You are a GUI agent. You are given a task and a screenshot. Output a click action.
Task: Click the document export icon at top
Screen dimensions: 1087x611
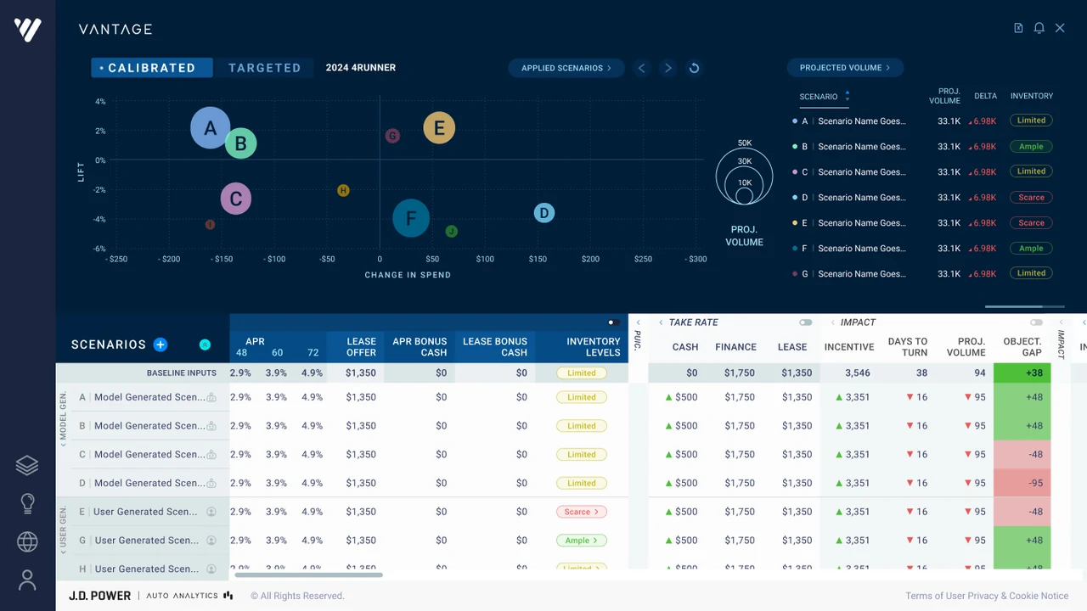(x=1018, y=28)
